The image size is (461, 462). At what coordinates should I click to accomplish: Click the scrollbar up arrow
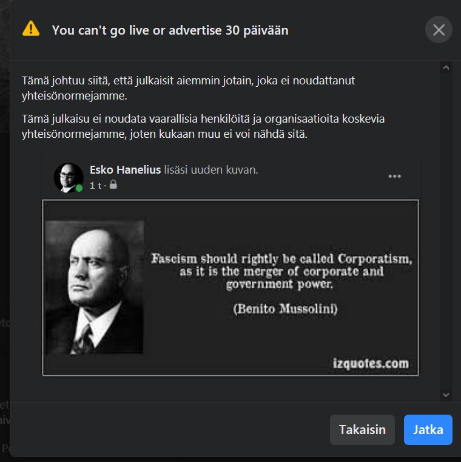[446, 68]
